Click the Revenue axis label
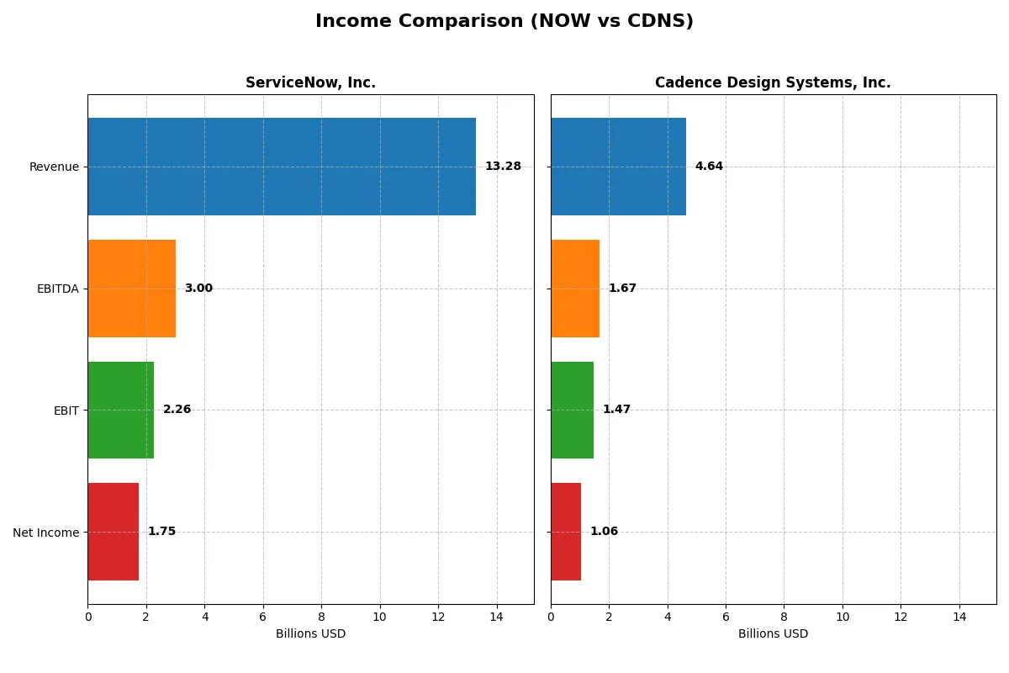Screen dimensions: 1009x673 [54, 167]
